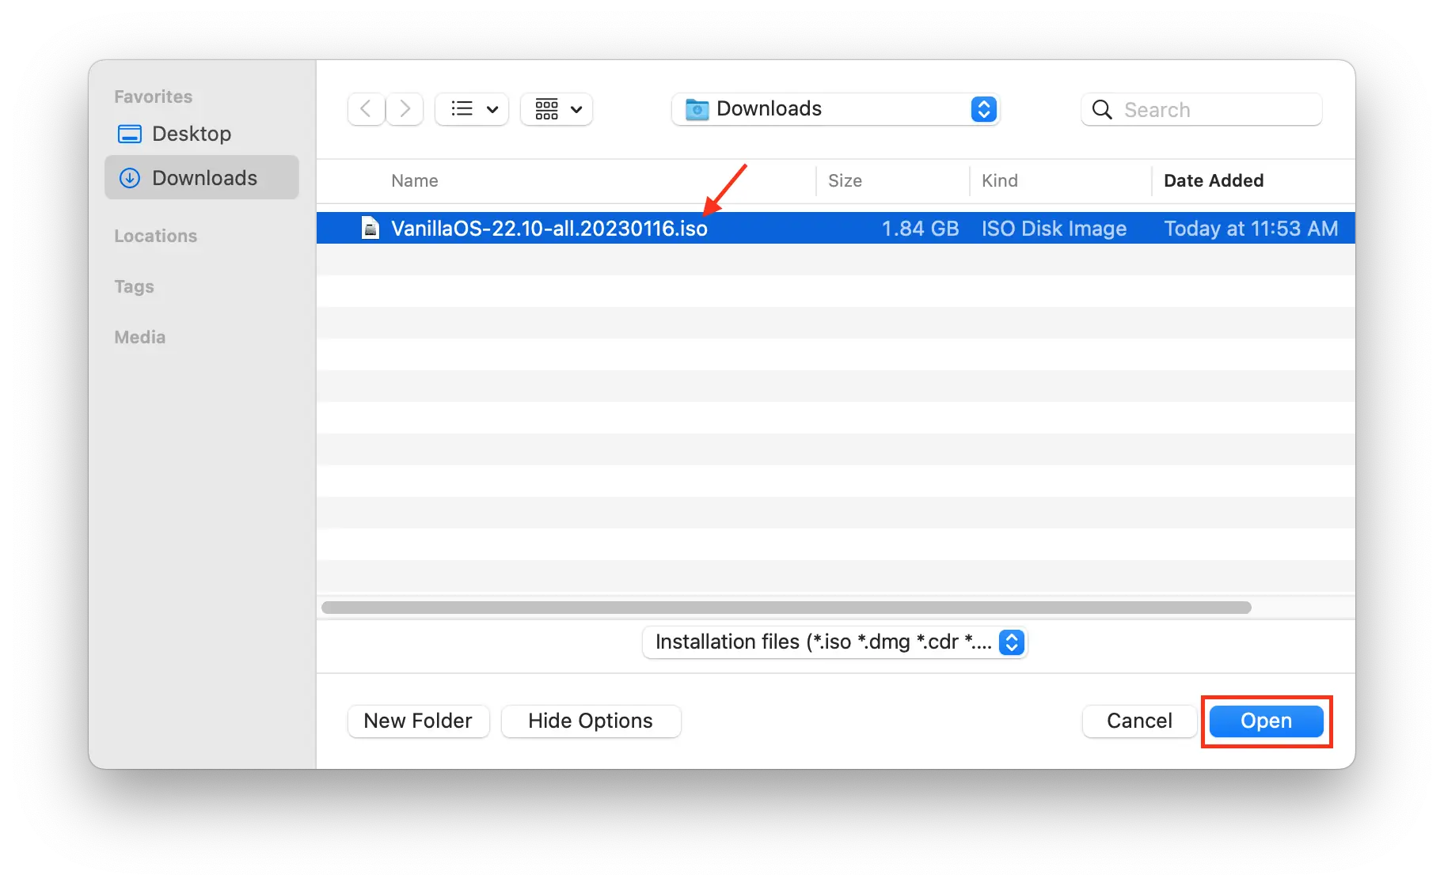
Task: Click the ISO file document icon
Action: pos(370,228)
